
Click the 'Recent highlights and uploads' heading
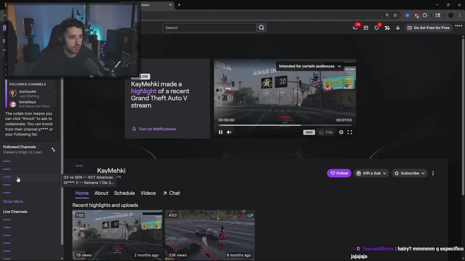[x=105, y=205]
